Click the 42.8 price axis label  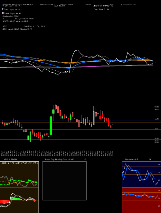point(156,129)
